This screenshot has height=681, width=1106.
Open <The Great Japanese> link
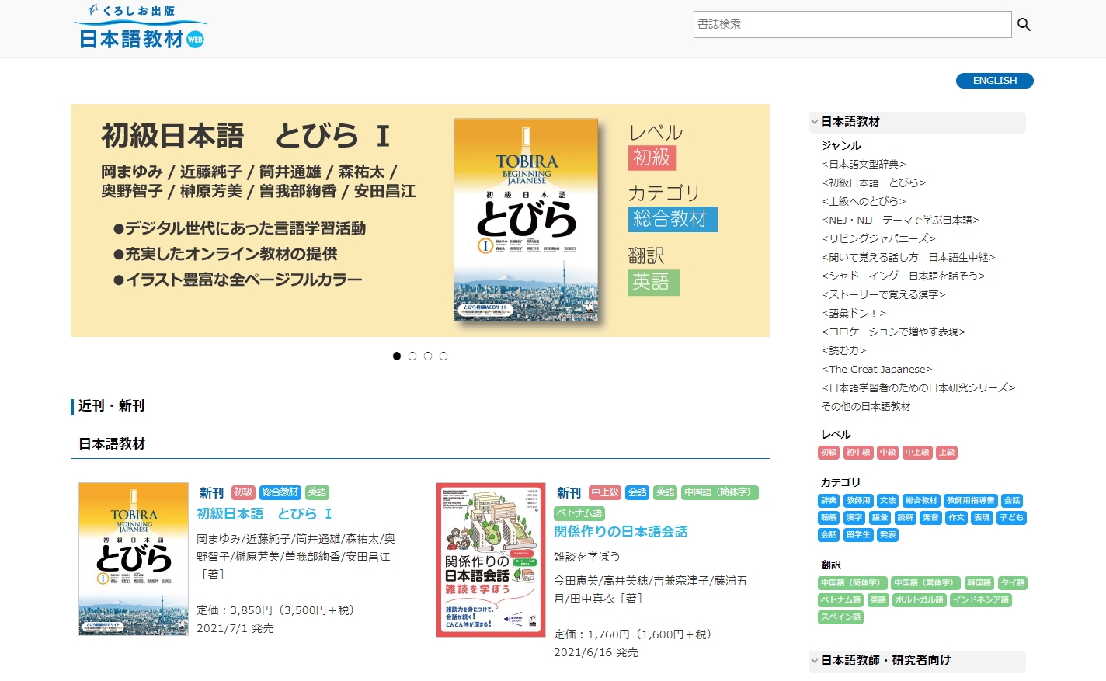click(877, 370)
